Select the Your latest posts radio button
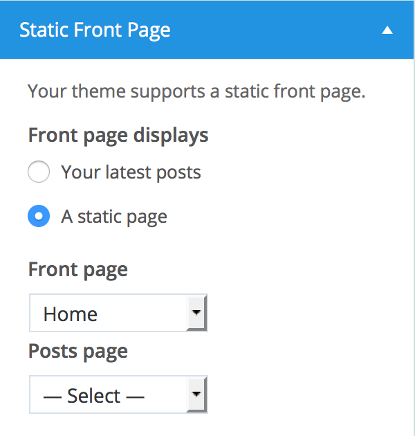The width and height of the screenshot is (415, 436). (x=39, y=172)
